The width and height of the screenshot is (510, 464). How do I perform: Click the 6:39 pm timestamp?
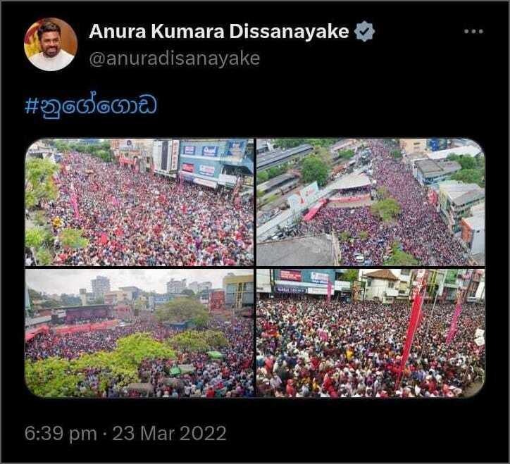pyautogui.click(x=61, y=434)
